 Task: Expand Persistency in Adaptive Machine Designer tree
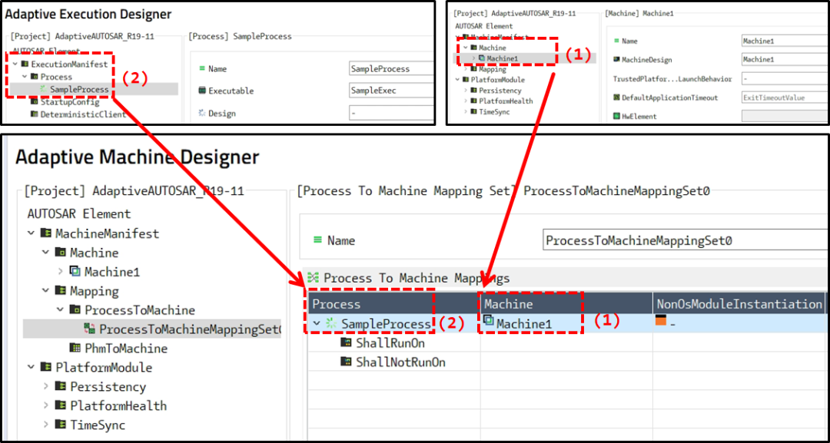pos(45,386)
